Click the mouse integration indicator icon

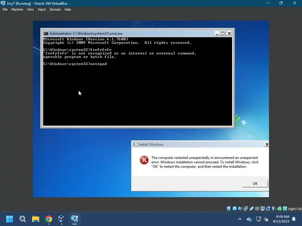click(x=280, y=209)
